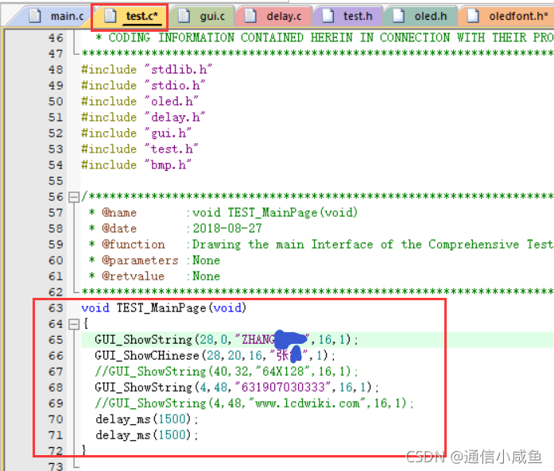This screenshot has height=471, width=554.
Task: Click the #include "stdlib.h" line
Action: pos(146,70)
